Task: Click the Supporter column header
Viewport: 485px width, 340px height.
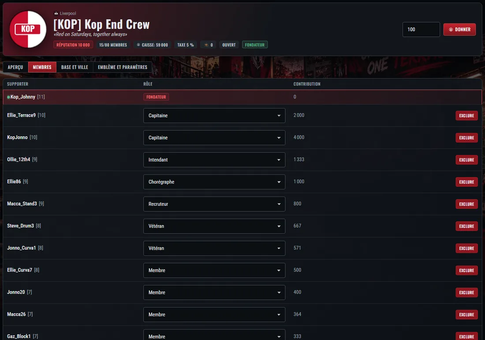Action: [x=18, y=84]
